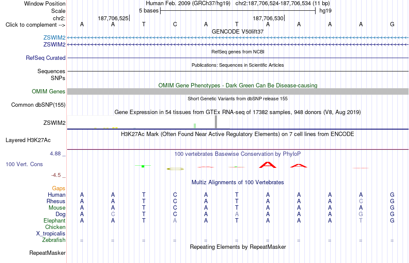Click the Gaps row label
The height and width of the screenshot is (263, 409).
click(x=59, y=189)
